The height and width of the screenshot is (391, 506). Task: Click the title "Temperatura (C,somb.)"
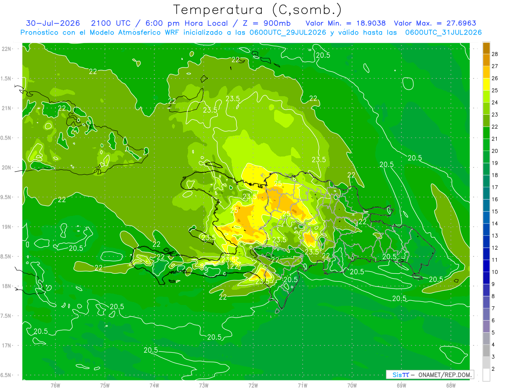coord(258,10)
